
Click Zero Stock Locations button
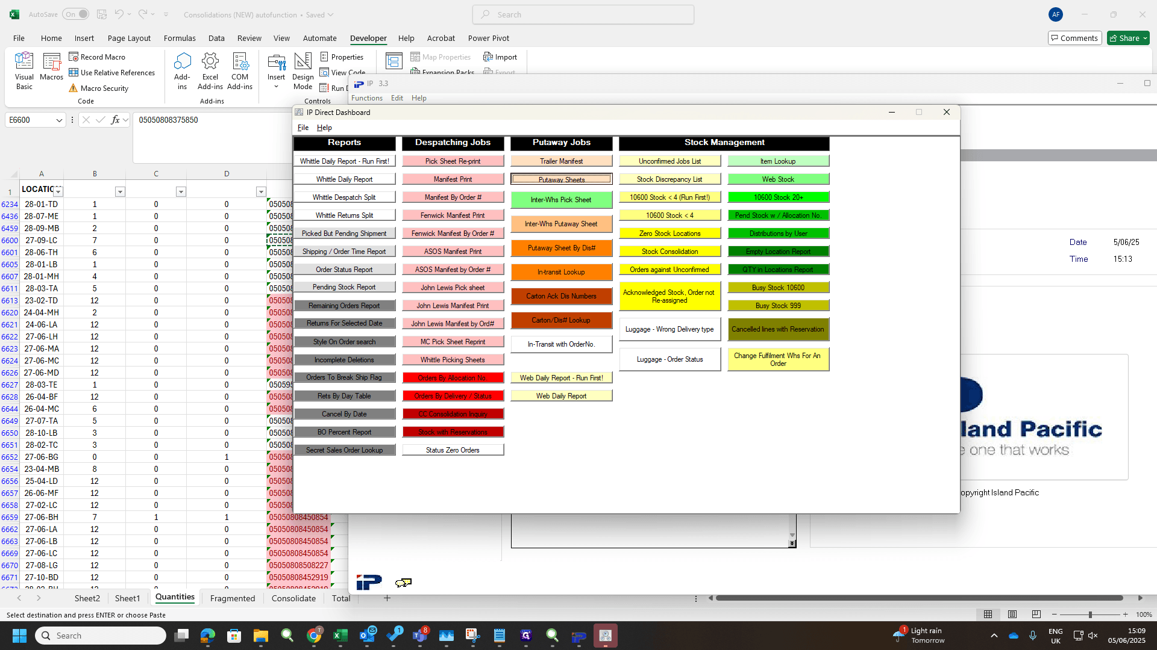(x=669, y=234)
